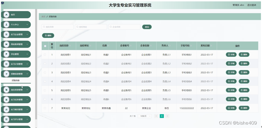Log out with 退出登录

252,5
